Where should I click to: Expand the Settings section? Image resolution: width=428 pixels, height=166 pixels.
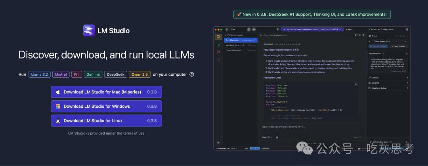pyautogui.click(x=388, y=78)
